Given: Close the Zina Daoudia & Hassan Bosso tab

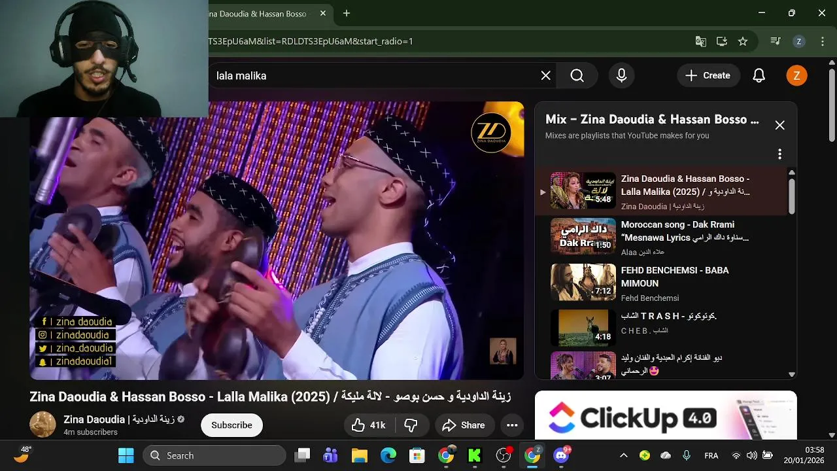Looking at the screenshot, I should 323,13.
